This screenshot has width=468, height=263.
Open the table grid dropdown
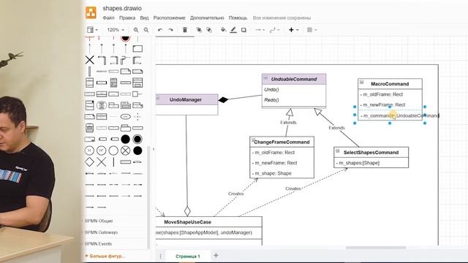312,30
